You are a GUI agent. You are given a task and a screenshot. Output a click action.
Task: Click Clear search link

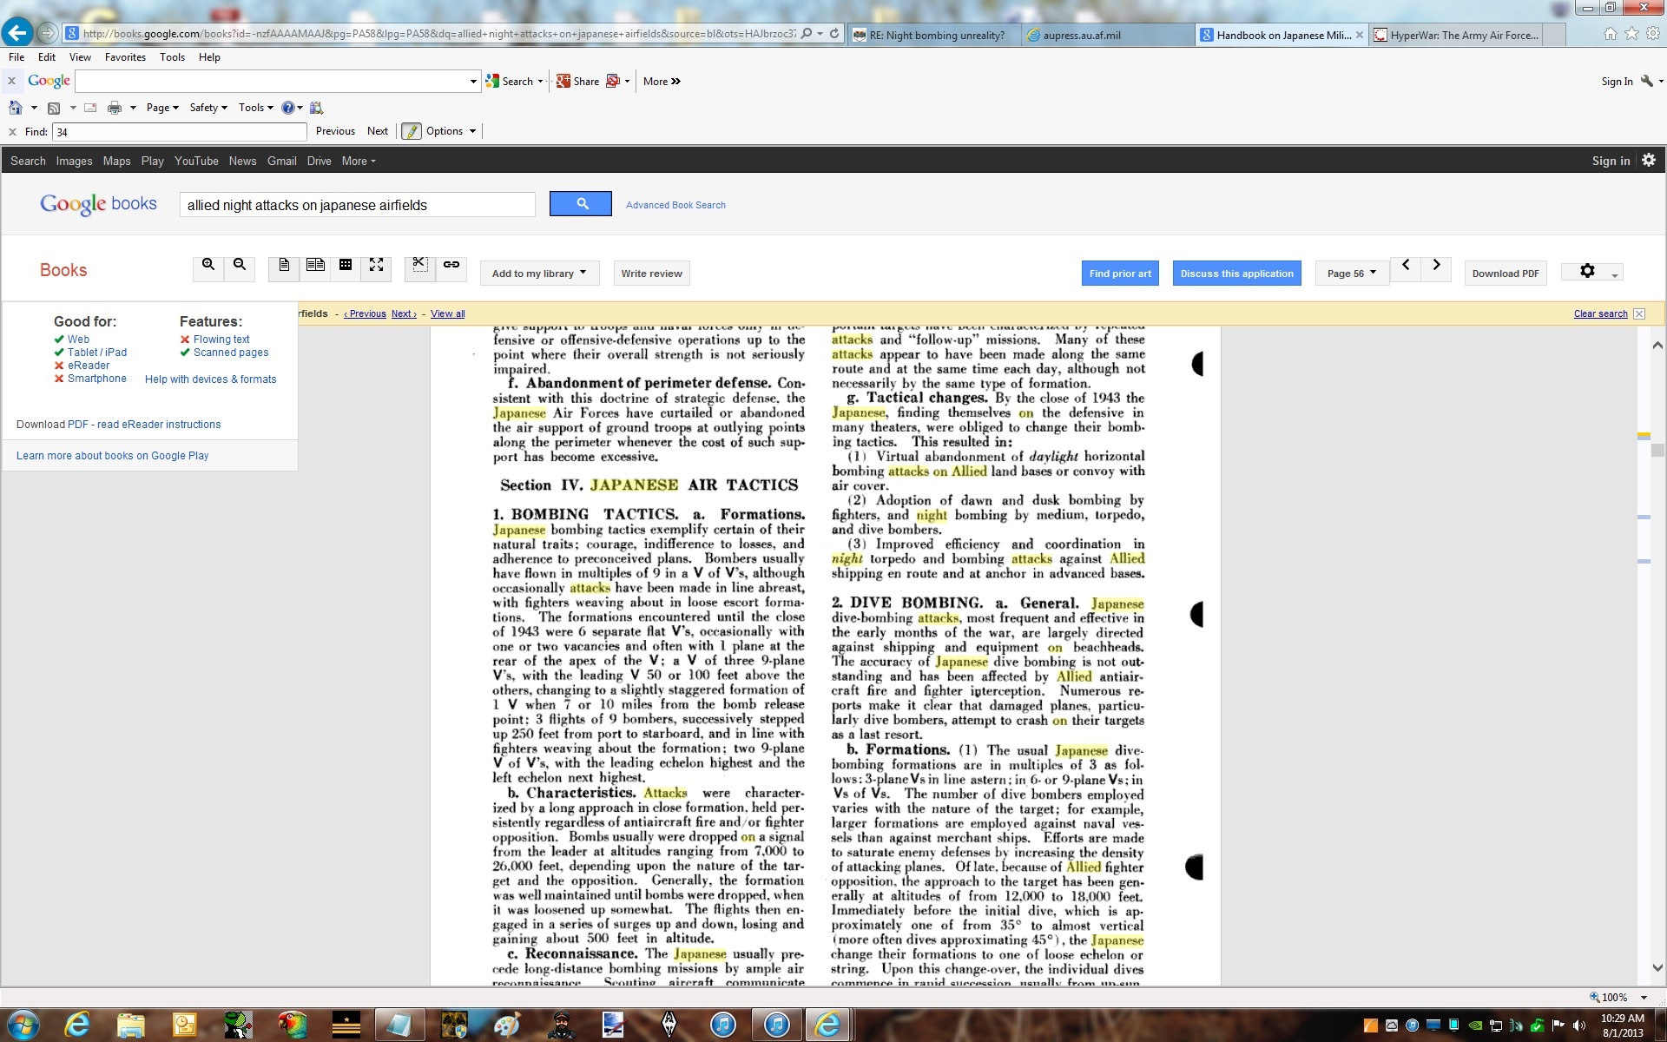pos(1600,314)
